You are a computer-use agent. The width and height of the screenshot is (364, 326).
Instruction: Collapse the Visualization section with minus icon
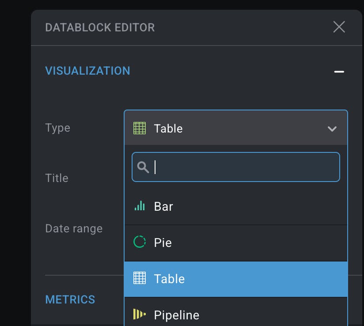(x=339, y=71)
